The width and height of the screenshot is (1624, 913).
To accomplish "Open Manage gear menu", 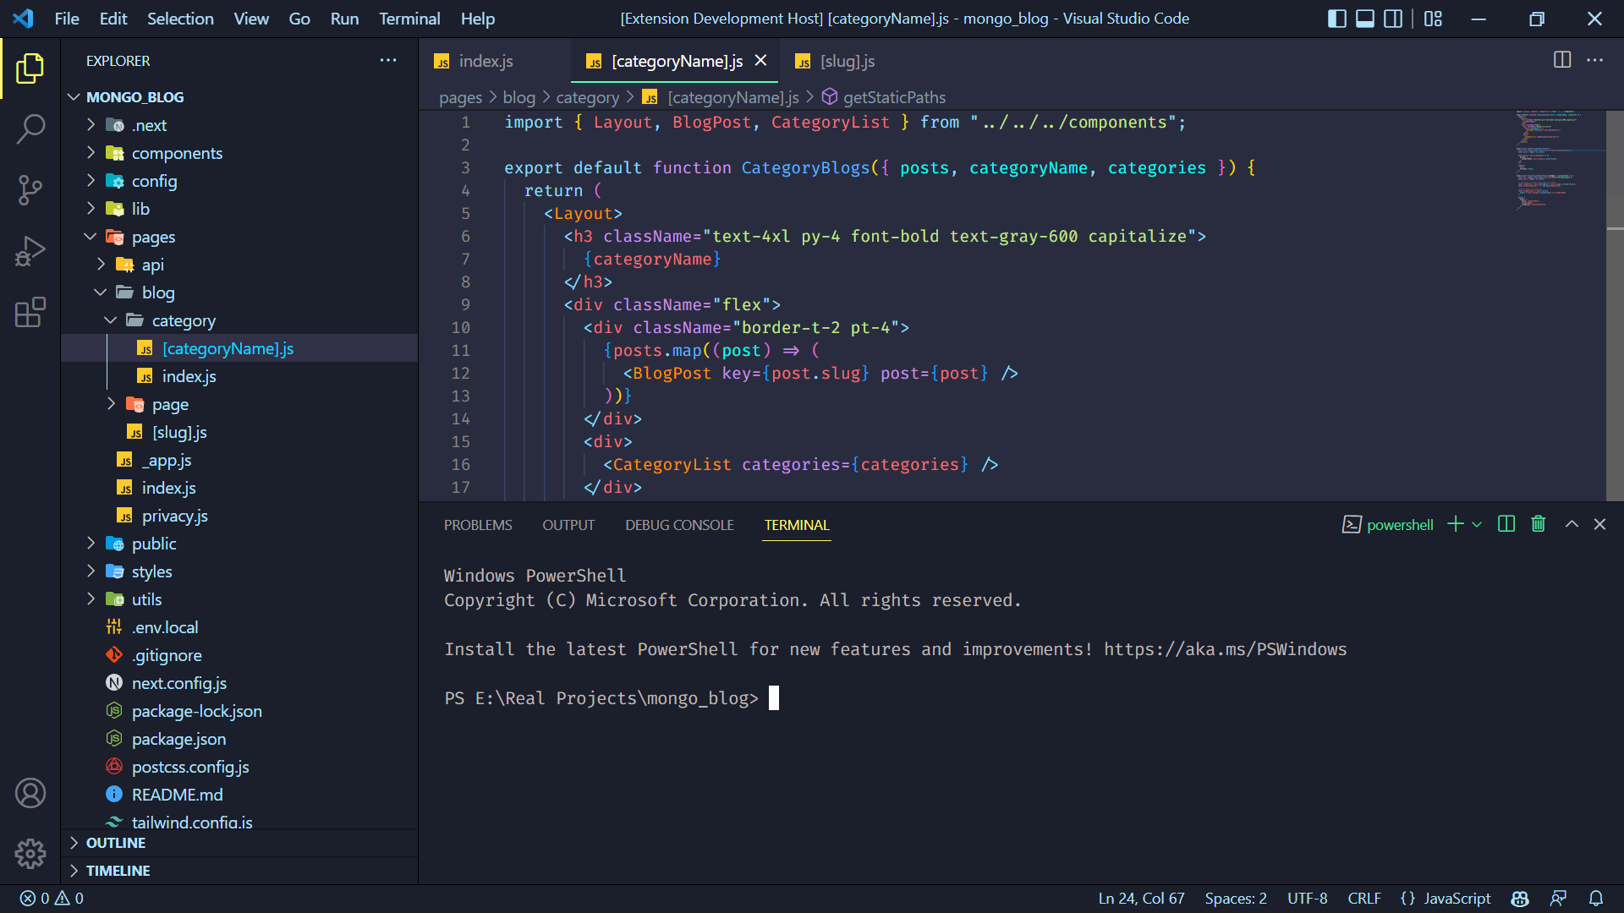I will pyautogui.click(x=30, y=854).
